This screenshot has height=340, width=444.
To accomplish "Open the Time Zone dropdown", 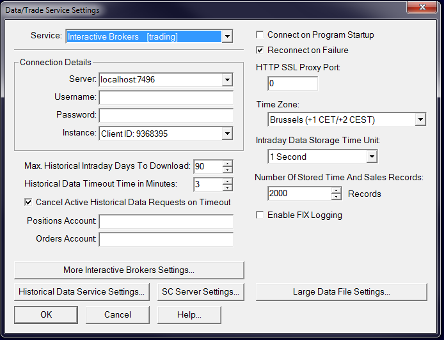I will (420, 120).
